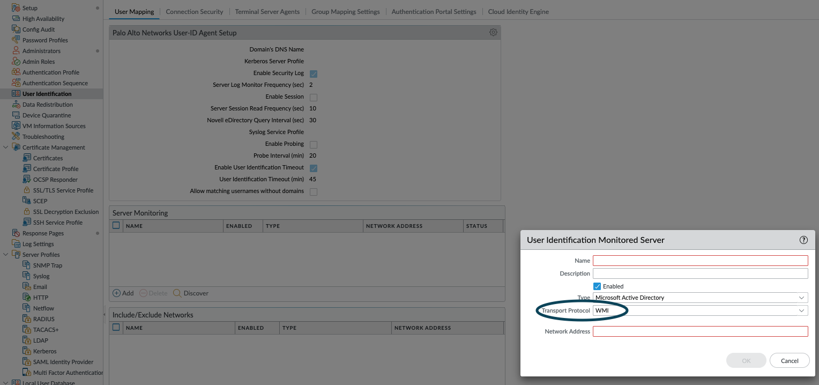Screen dimensions: 819x385
Task: Click the SSH Service Profile icon
Action: click(x=27, y=223)
